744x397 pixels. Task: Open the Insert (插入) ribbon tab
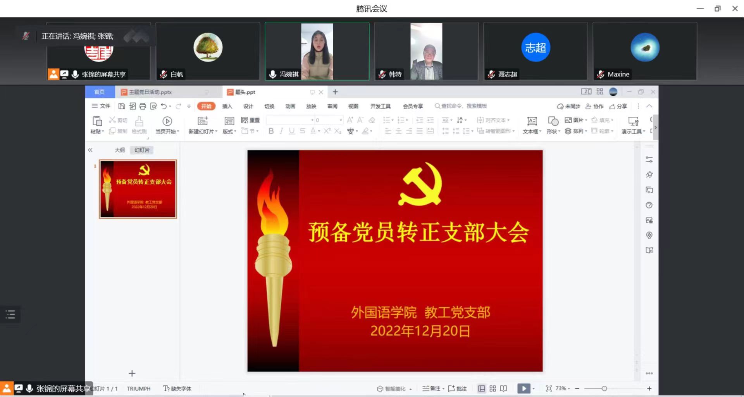click(x=227, y=106)
